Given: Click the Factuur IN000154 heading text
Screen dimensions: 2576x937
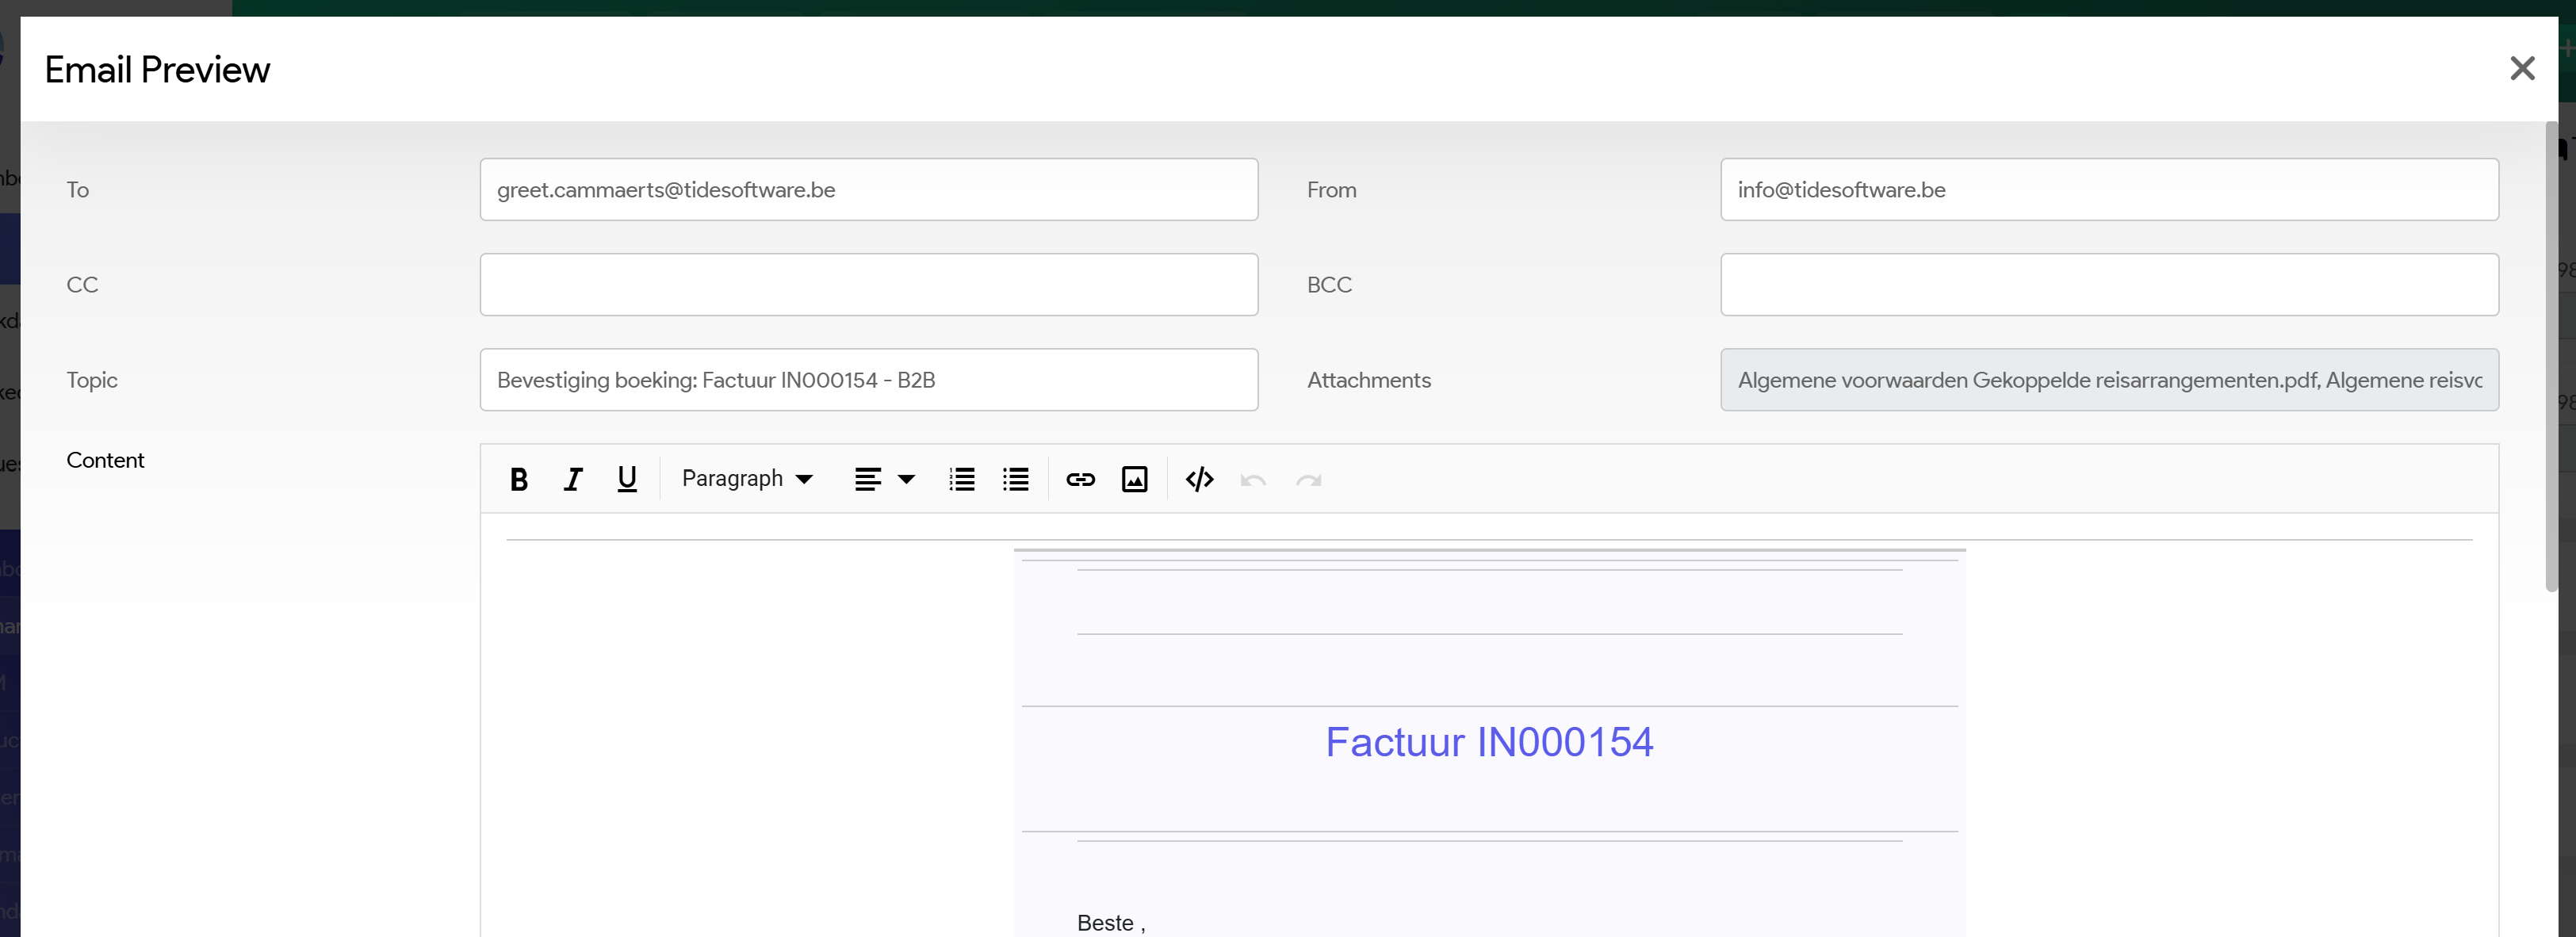Looking at the screenshot, I should 1488,743.
